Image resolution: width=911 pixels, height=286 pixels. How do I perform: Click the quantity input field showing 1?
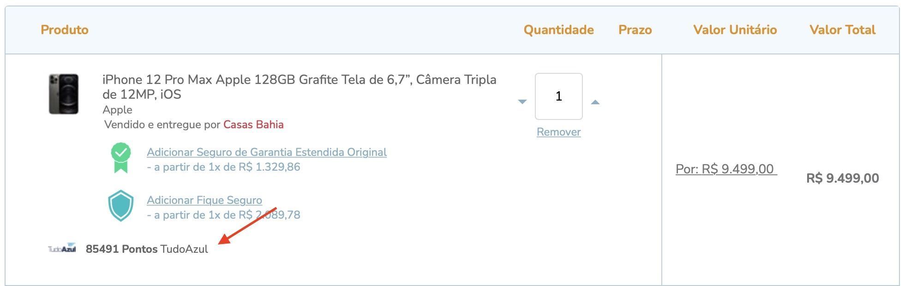558,96
